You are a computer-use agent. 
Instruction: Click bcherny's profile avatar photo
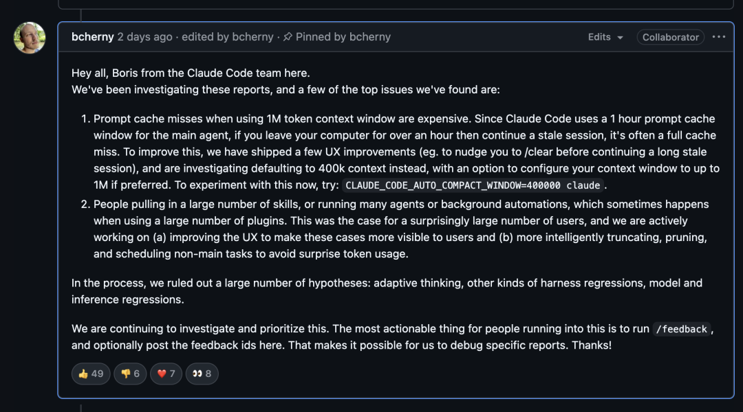(x=30, y=38)
